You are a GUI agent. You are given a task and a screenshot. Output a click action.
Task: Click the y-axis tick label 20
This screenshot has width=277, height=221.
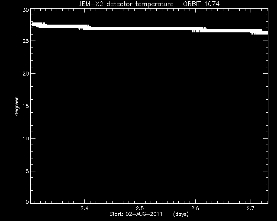pyautogui.click(x=26, y=74)
